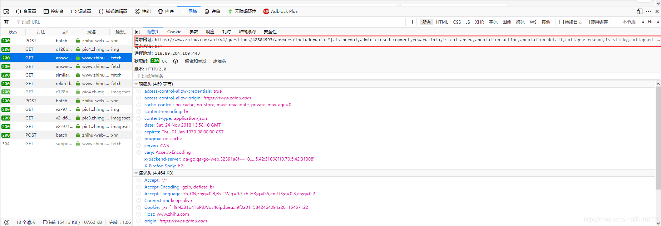Filter requests by 所有 (all)
The image size is (661, 226).
(x=426, y=22)
